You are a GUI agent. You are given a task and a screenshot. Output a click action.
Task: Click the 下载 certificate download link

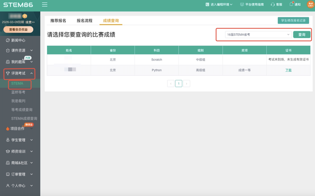pyautogui.click(x=288, y=70)
